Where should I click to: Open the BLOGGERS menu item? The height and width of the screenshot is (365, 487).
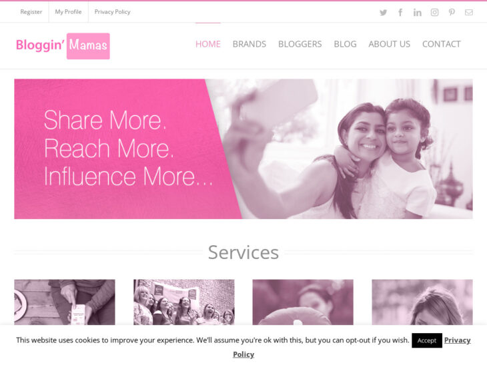(x=300, y=44)
